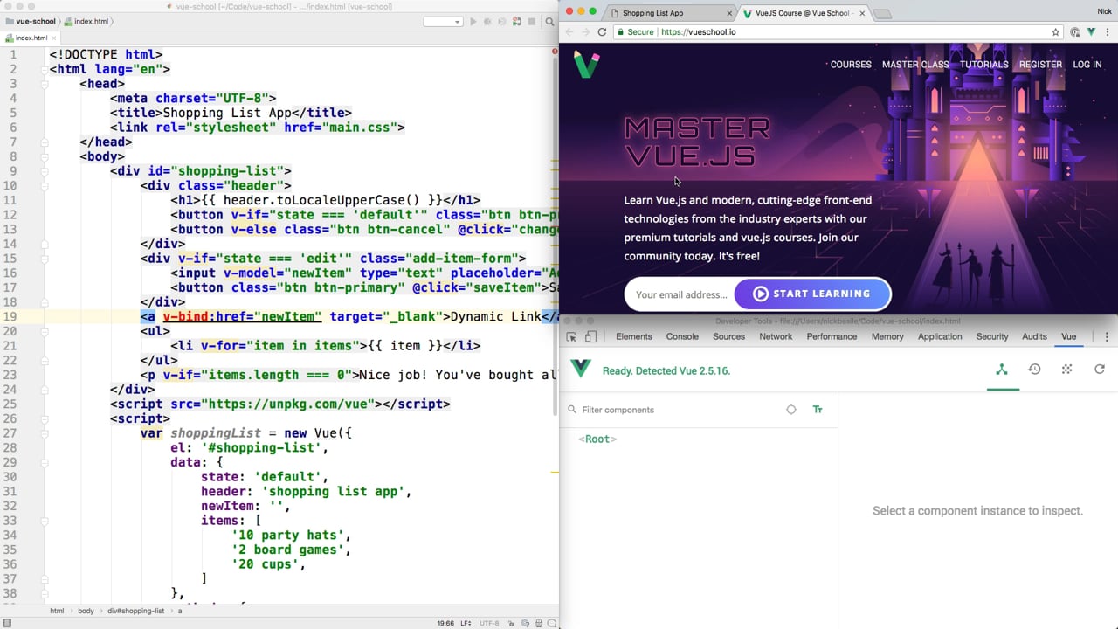Open the Memory tab in DevTools
The width and height of the screenshot is (1118, 629).
[x=887, y=337]
